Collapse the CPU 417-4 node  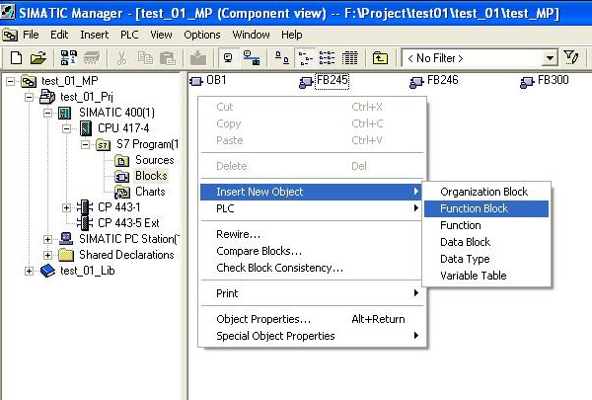click(x=66, y=128)
